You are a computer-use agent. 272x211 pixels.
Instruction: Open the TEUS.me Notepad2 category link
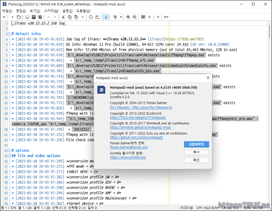(138, 118)
